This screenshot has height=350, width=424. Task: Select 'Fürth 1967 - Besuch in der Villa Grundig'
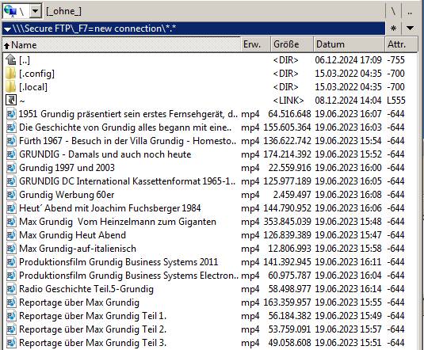pyautogui.click(x=128, y=141)
